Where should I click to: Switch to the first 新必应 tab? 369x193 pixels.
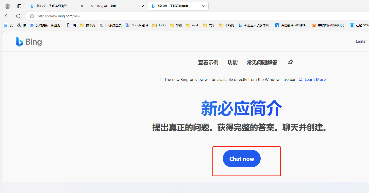pos(52,6)
